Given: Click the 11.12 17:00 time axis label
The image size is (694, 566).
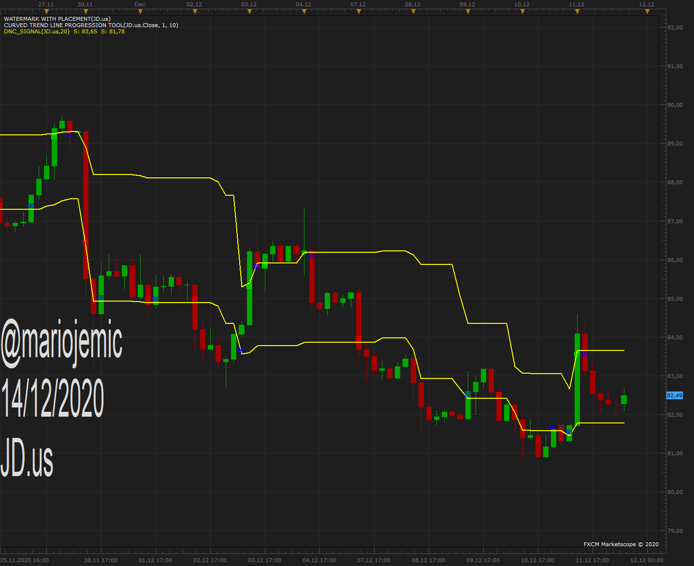Looking at the screenshot, I should coord(592,560).
